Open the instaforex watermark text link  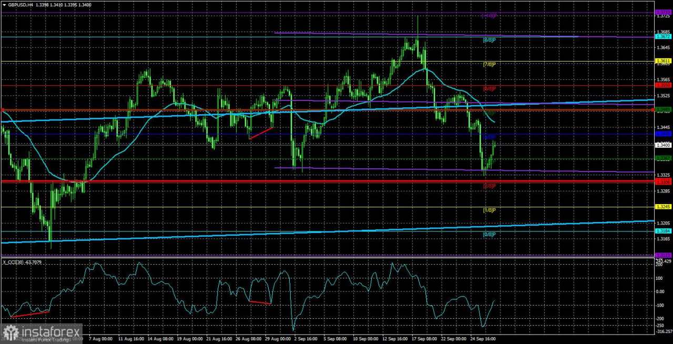(50, 331)
